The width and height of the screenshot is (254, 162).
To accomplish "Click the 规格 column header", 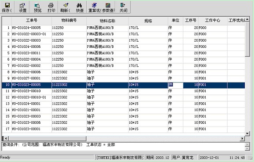I will [x=148, y=21].
